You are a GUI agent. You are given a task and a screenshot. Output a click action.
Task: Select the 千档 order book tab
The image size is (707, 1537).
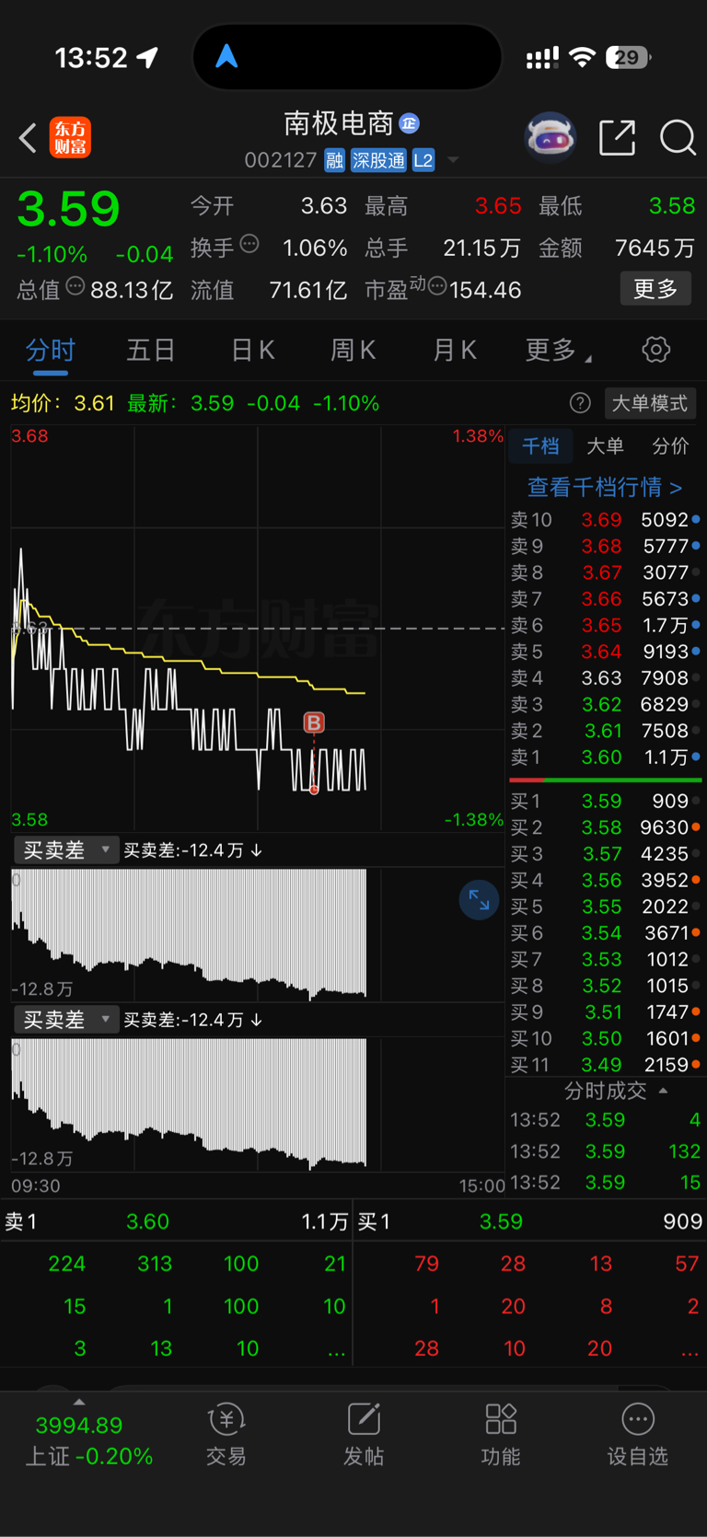[x=540, y=446]
